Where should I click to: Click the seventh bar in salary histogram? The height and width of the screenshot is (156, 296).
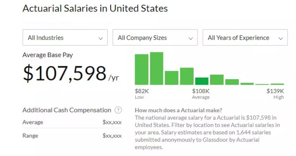[232, 82]
